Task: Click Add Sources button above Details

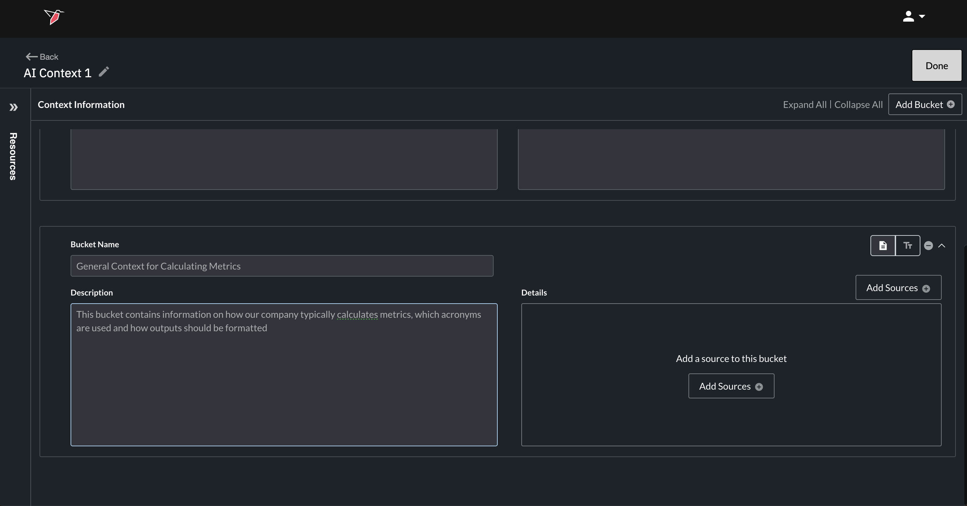Action: 898,288
